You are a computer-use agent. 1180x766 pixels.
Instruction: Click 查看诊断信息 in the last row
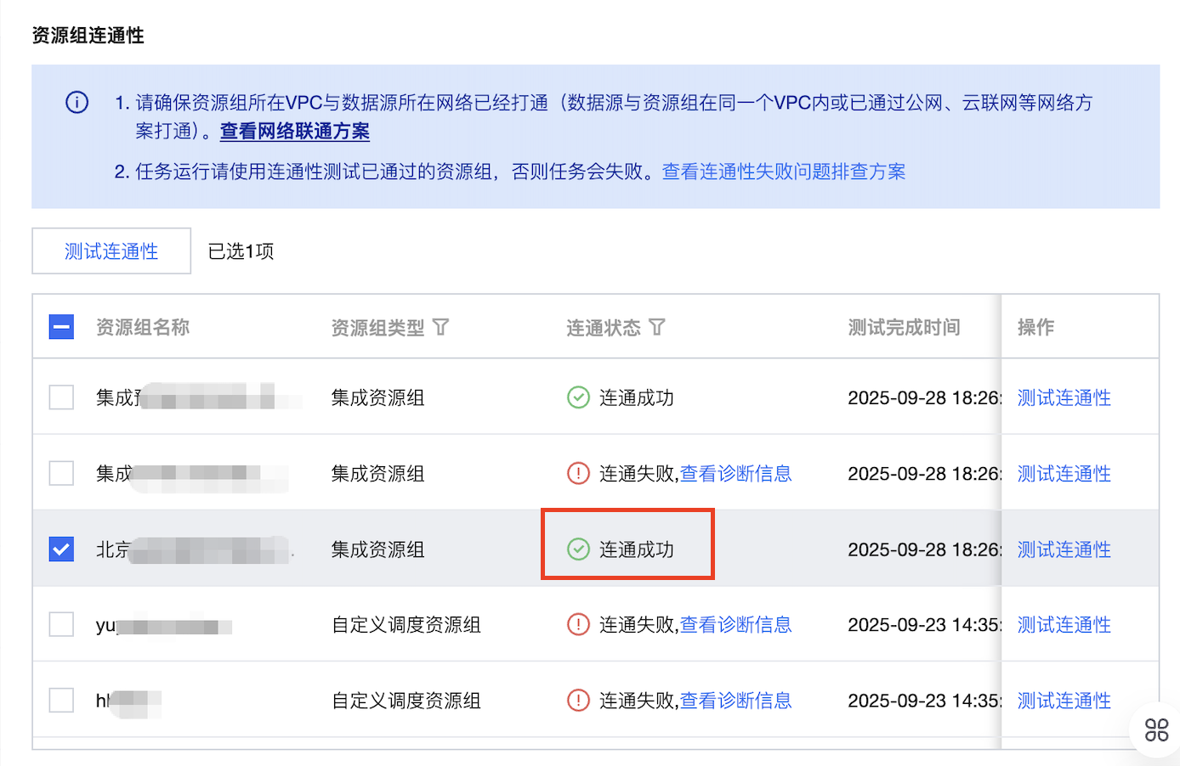735,701
